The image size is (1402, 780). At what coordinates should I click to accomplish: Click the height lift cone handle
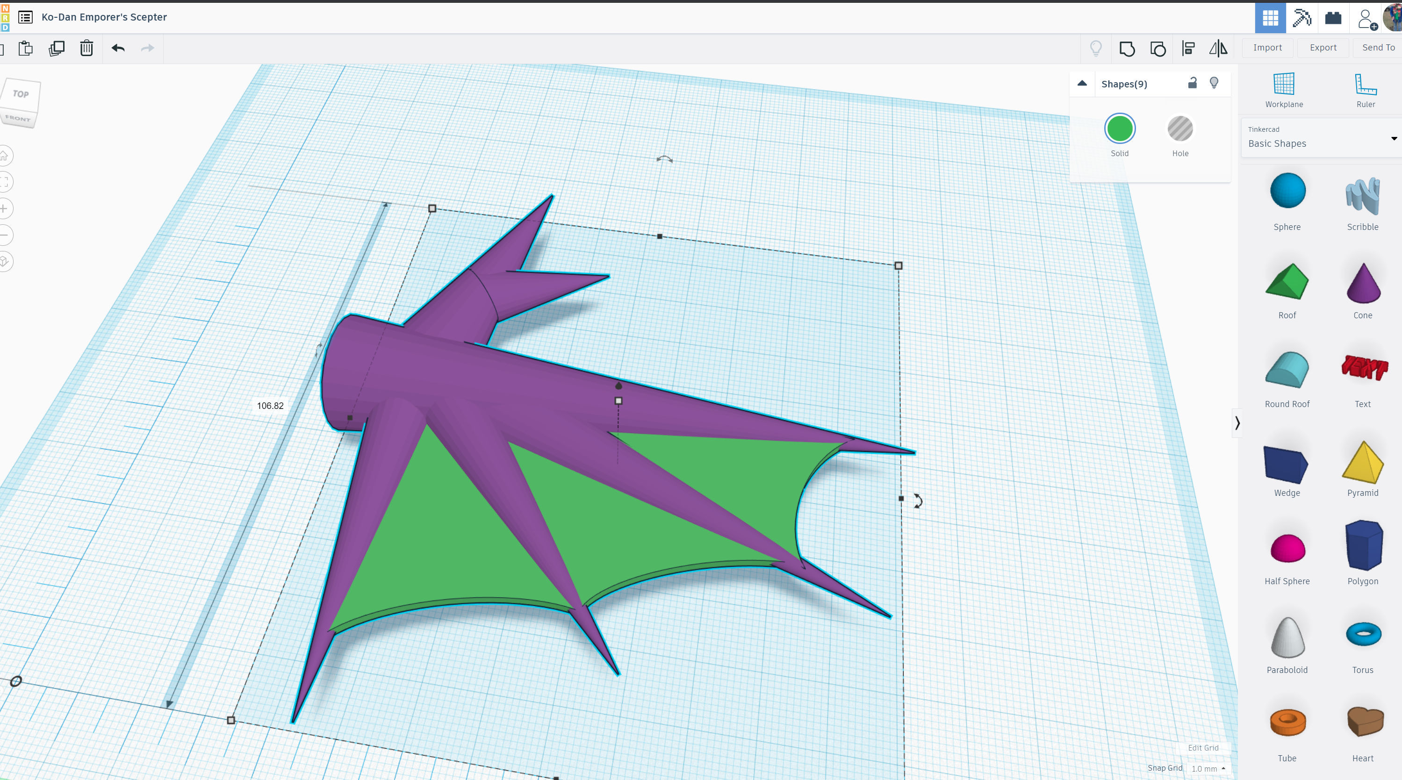[x=618, y=386]
